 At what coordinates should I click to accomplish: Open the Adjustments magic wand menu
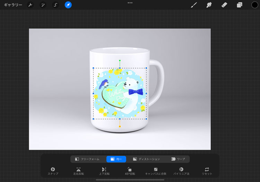[43, 5]
